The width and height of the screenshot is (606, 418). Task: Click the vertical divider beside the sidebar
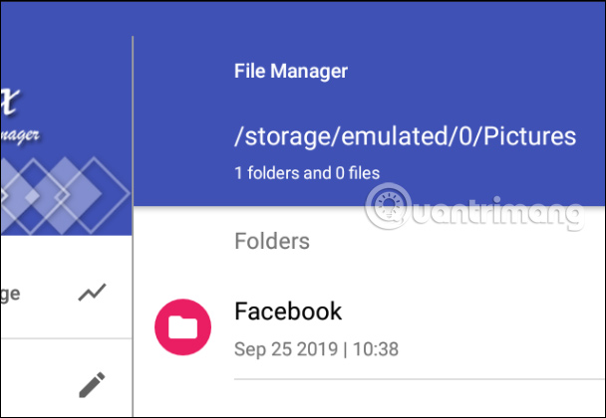click(134, 299)
